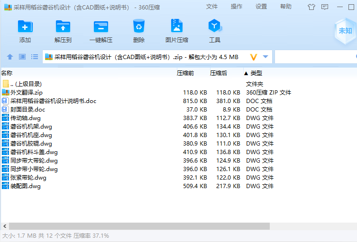Click the DOC icon of 封面目录.doc

pos(5,110)
